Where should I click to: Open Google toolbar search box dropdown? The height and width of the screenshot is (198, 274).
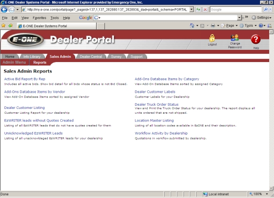(x=239, y=17)
